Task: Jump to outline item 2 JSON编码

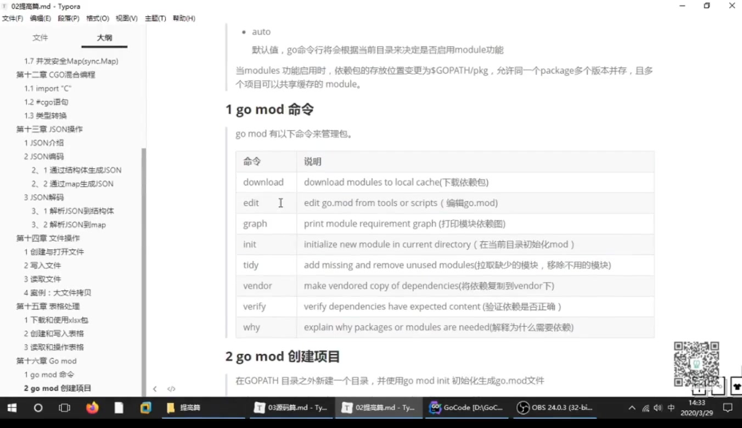Action: (44, 156)
